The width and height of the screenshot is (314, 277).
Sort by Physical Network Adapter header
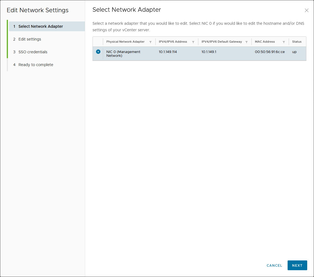[x=125, y=42]
